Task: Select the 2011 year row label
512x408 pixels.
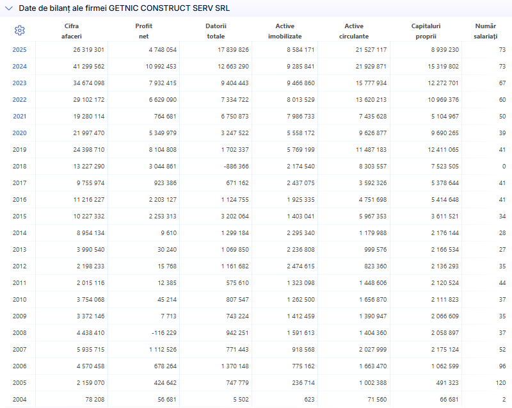Action: [20, 283]
